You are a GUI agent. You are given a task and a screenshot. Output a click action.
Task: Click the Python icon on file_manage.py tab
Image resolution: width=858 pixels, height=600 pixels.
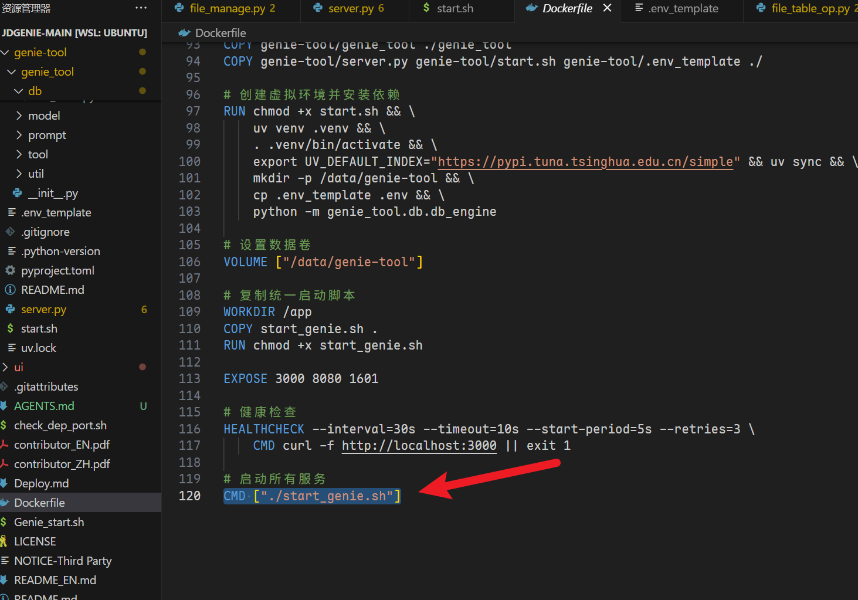click(179, 8)
